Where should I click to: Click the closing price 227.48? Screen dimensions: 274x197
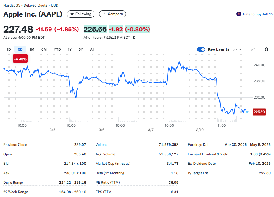[x=18, y=29]
